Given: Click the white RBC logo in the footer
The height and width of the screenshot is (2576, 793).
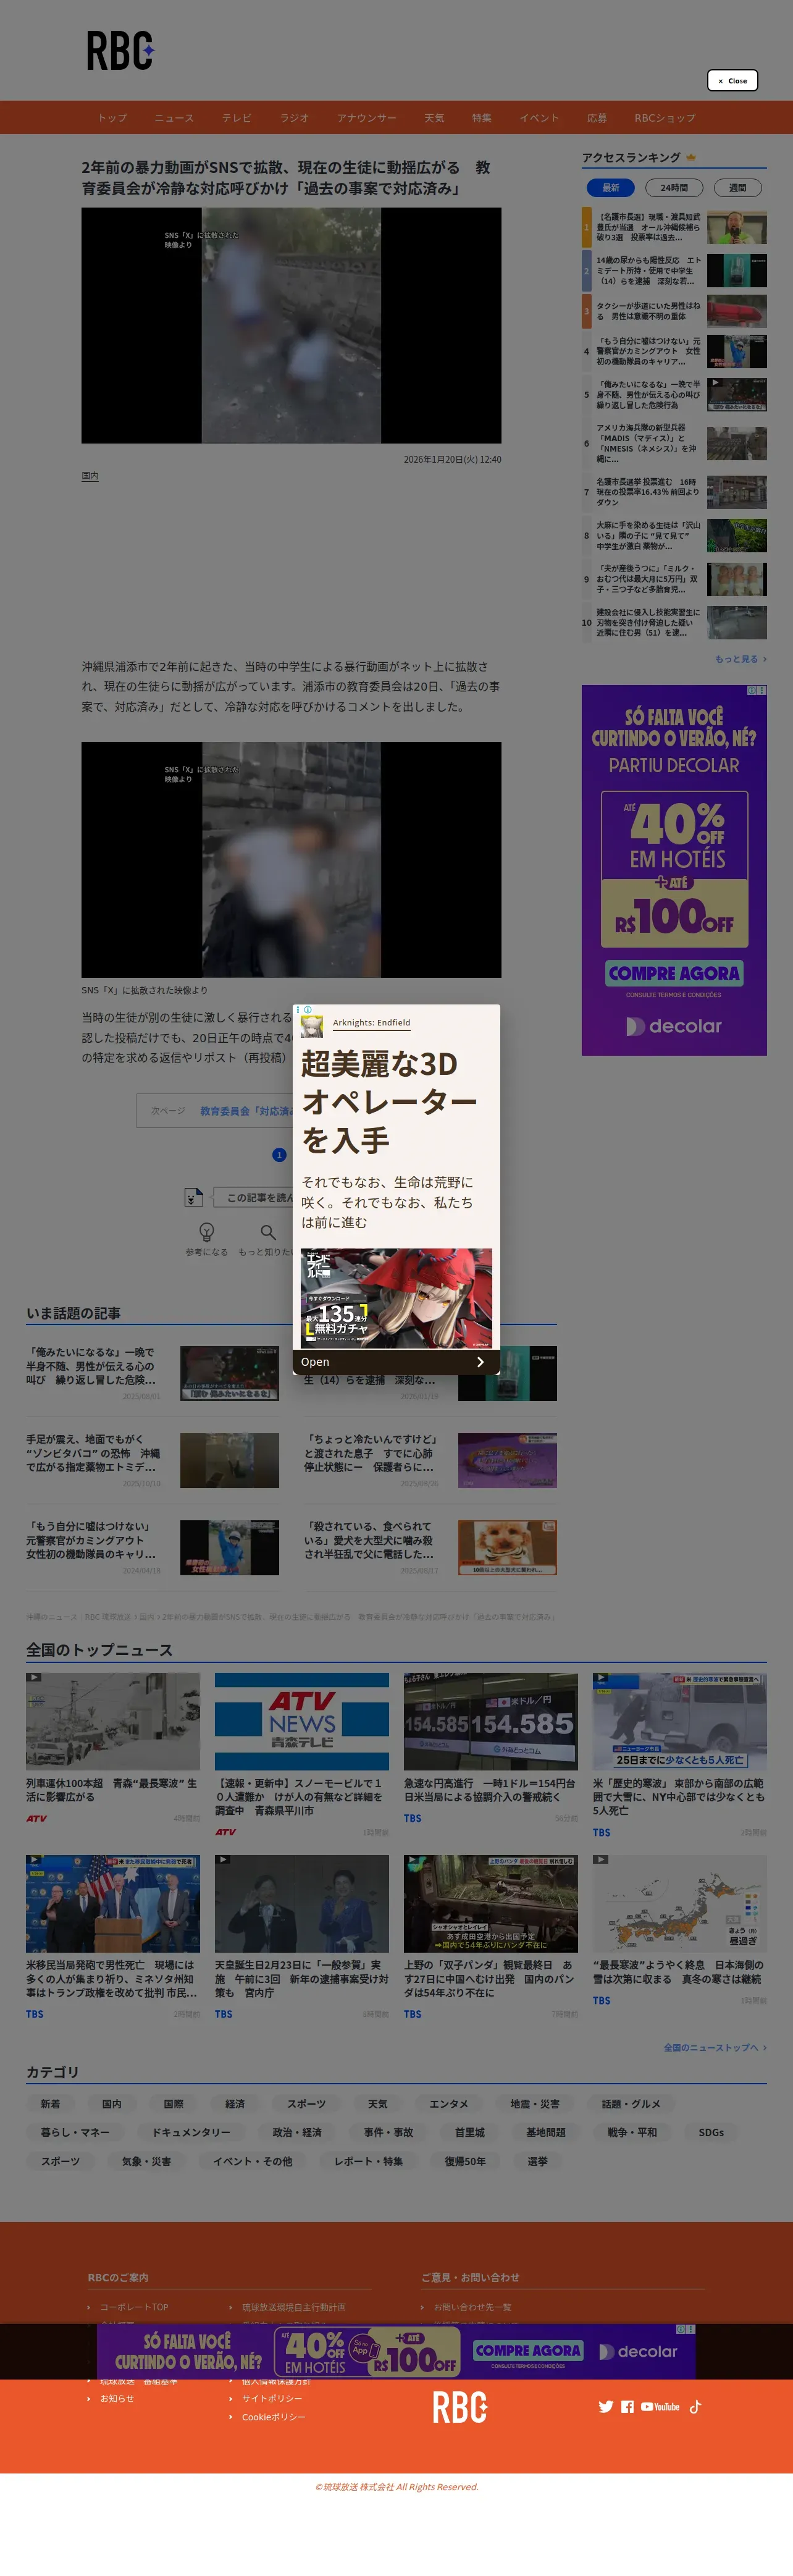Looking at the screenshot, I should point(460,2407).
